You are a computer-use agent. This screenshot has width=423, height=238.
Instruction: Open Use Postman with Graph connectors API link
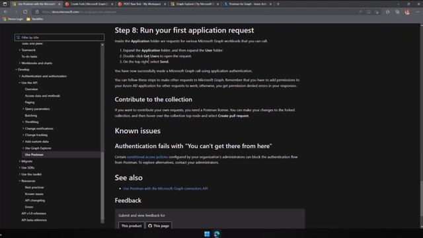(165, 188)
